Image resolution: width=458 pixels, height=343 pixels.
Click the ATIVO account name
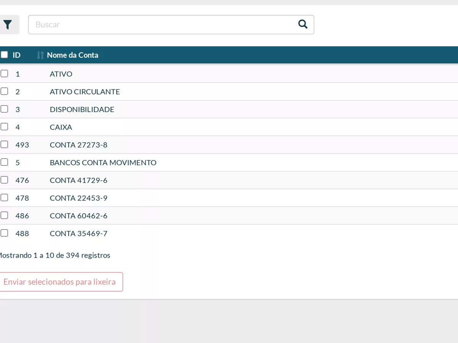61,74
